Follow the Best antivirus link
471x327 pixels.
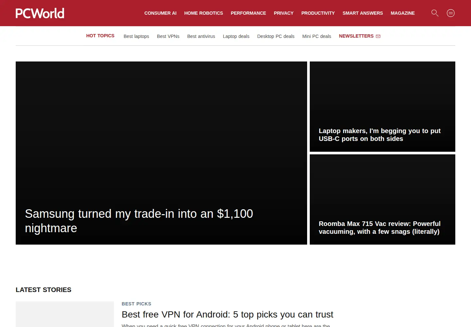click(201, 36)
